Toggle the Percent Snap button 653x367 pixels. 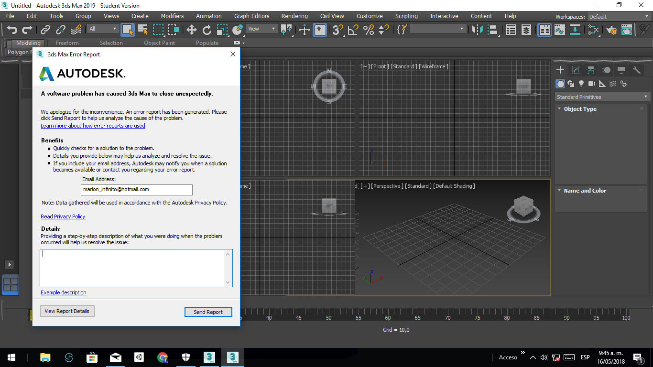pyautogui.click(x=369, y=30)
